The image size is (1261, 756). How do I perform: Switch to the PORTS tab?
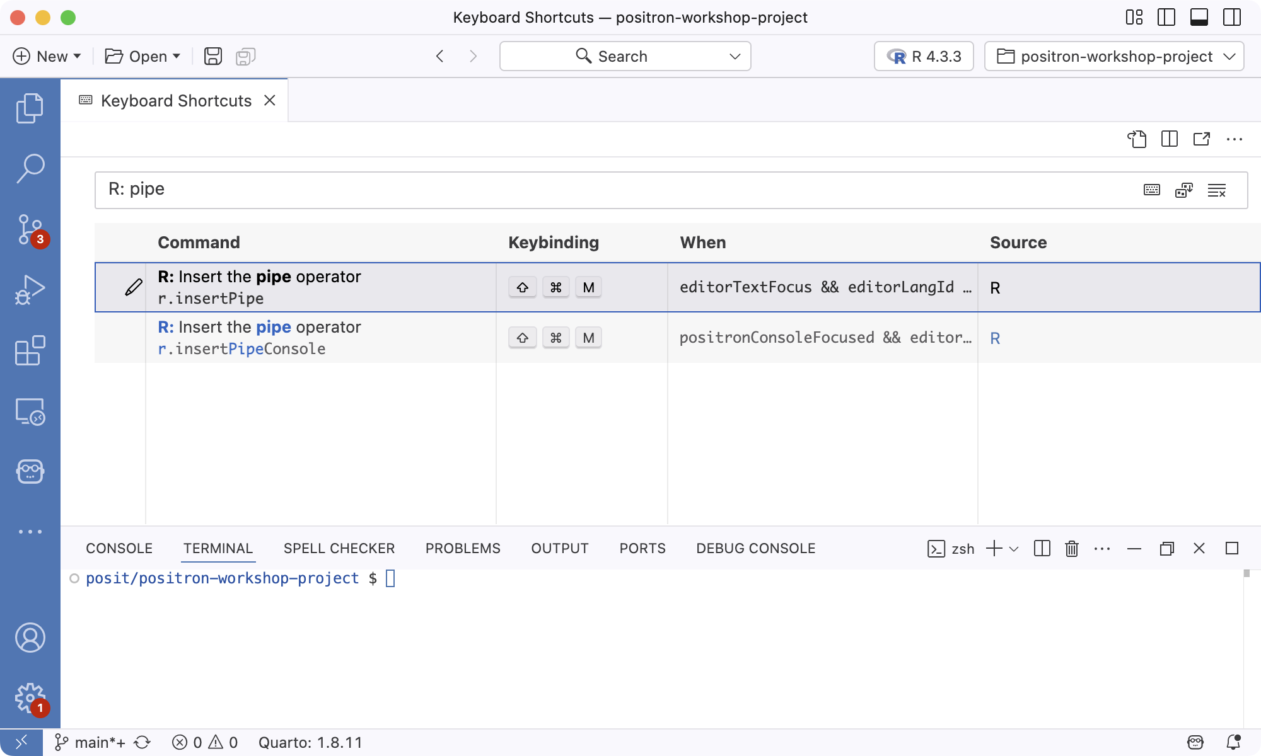(642, 548)
